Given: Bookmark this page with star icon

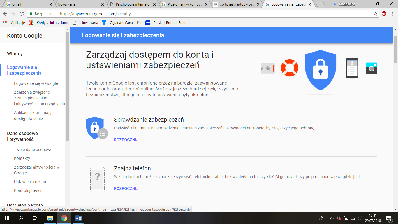Looking at the screenshot, I should click(x=375, y=14).
